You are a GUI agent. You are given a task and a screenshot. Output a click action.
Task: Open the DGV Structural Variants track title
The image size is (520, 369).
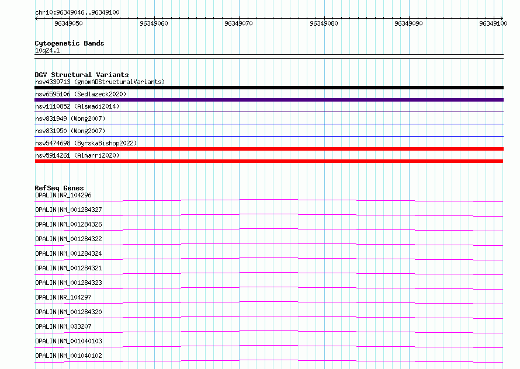tap(82, 75)
